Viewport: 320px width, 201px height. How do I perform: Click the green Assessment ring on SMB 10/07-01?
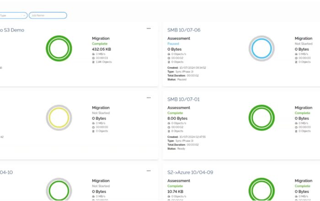point(261,118)
